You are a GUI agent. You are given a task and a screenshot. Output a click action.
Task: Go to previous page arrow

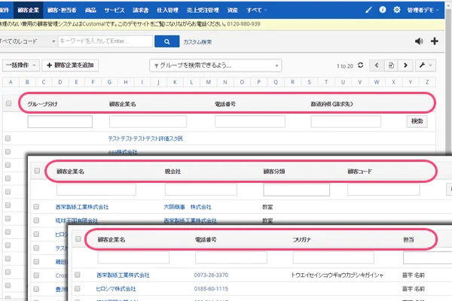coord(377,65)
